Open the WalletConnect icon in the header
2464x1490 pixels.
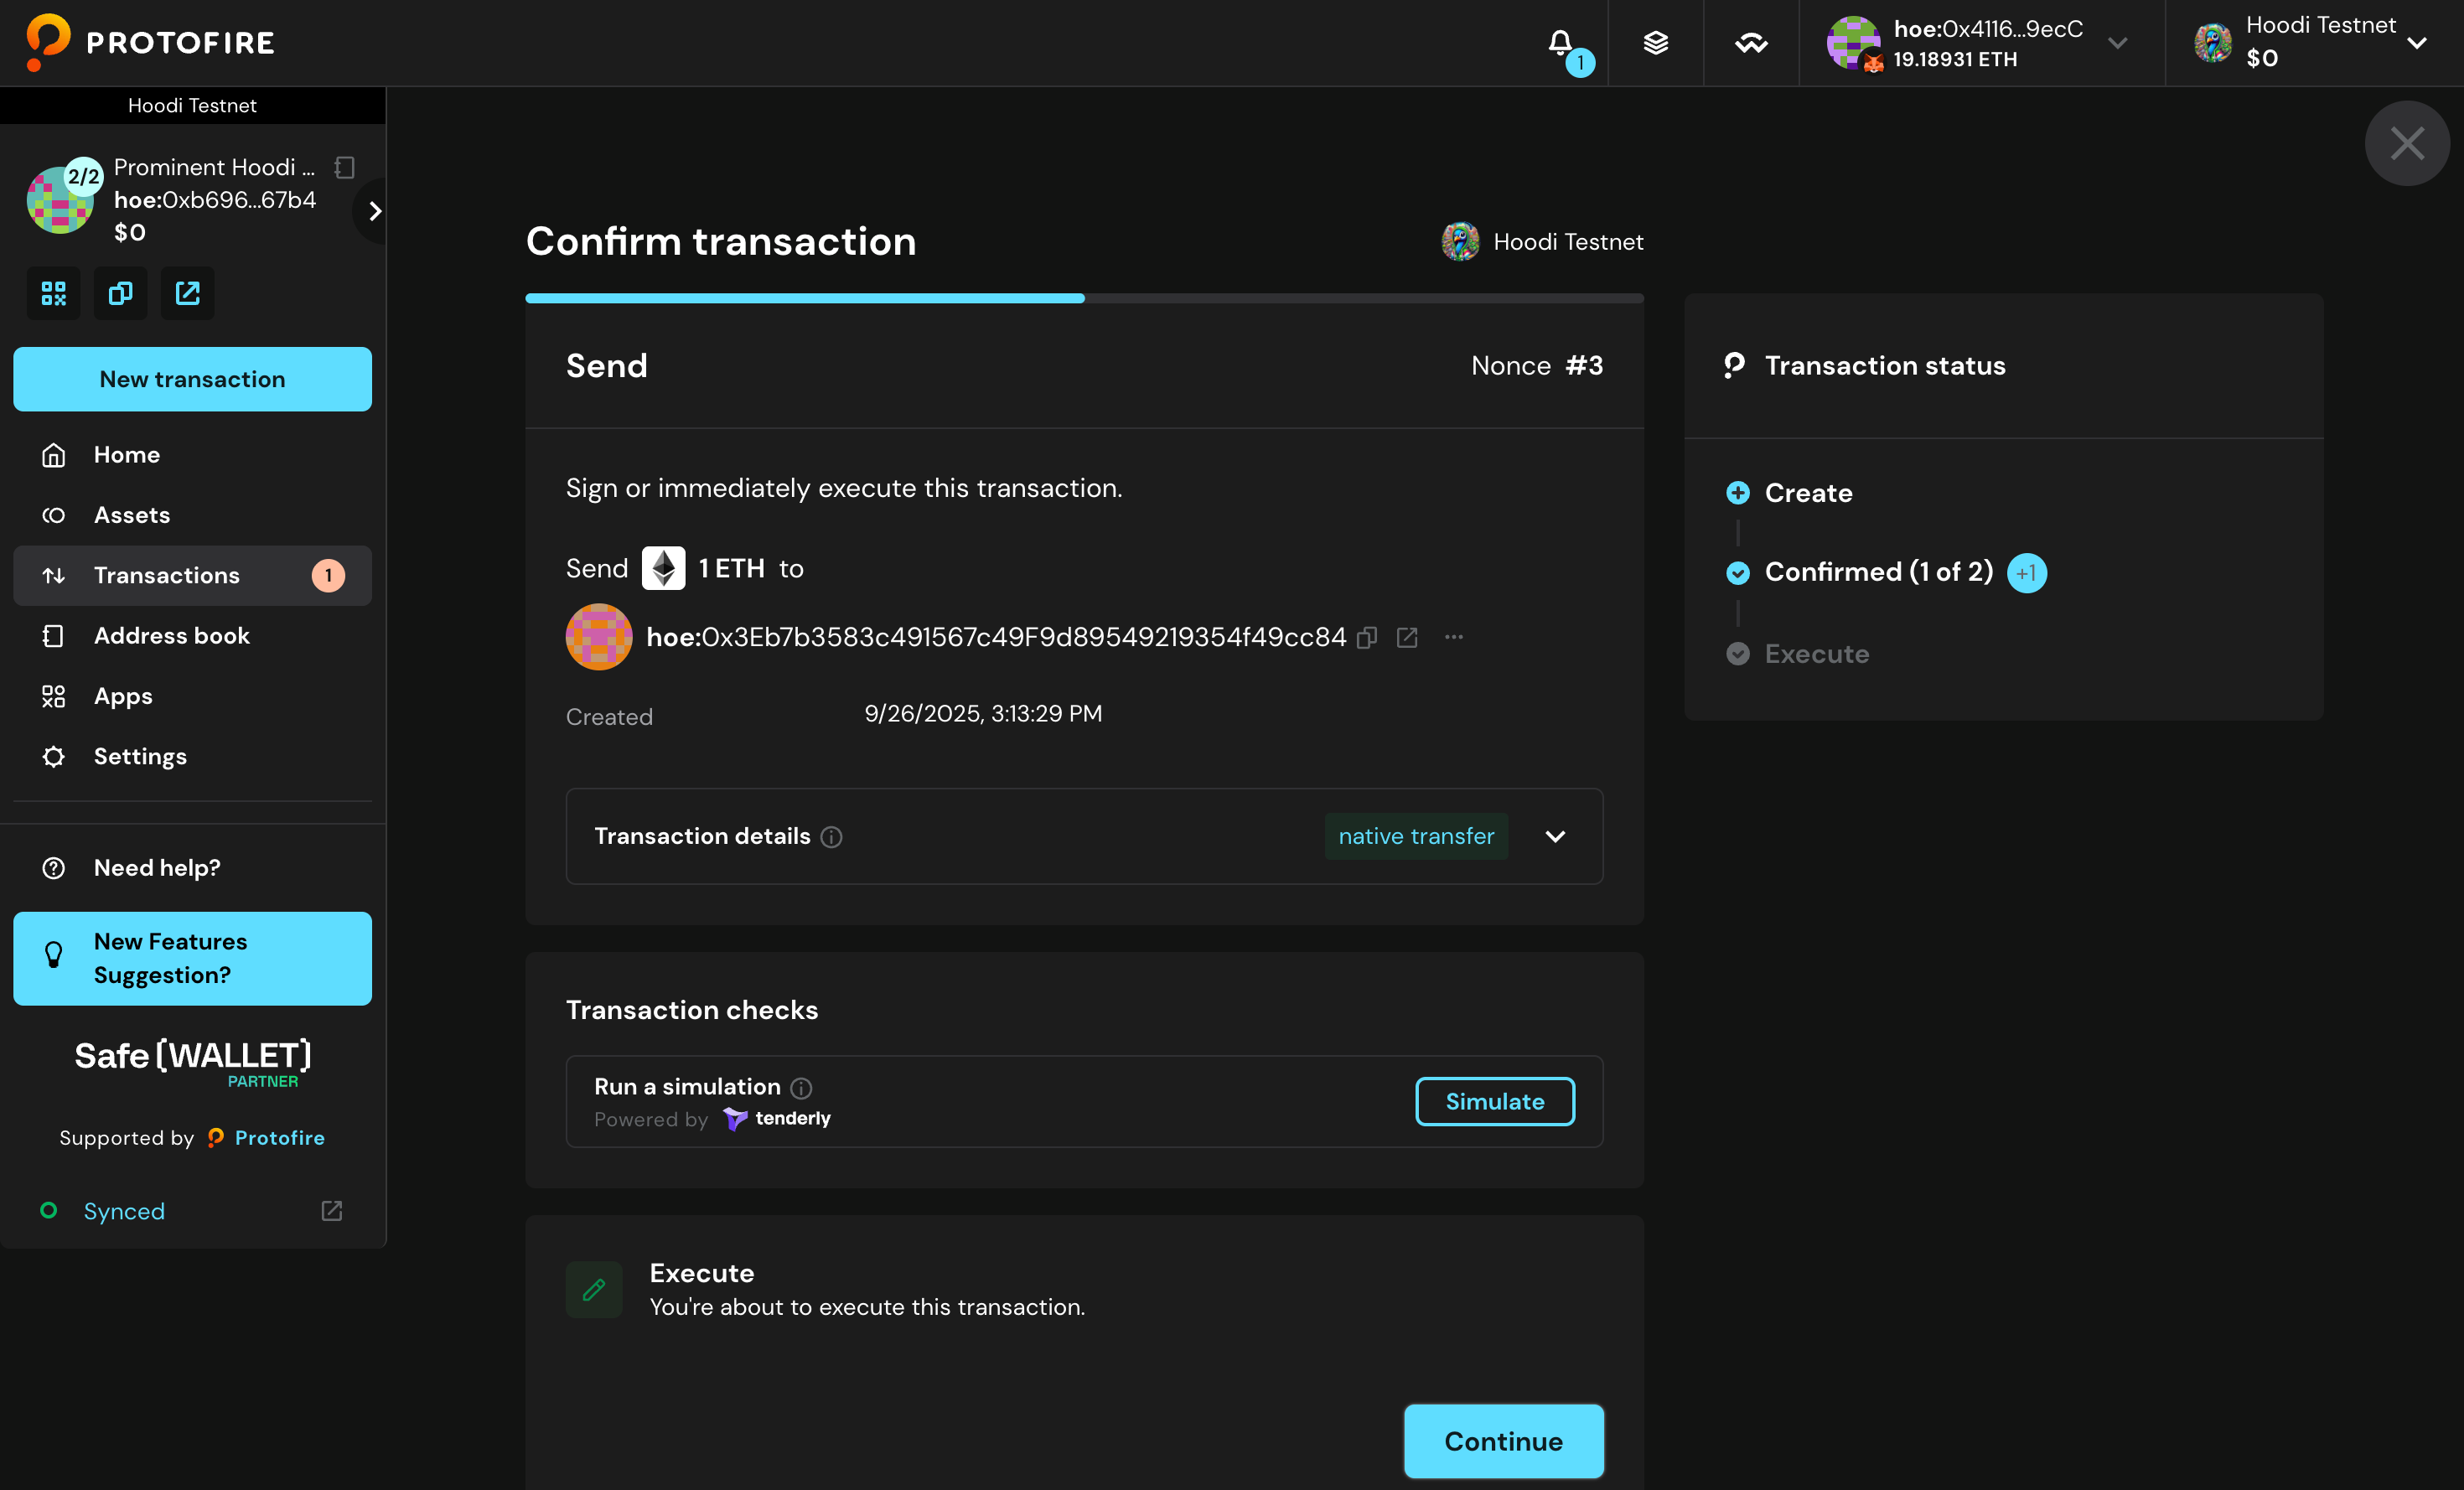[x=1750, y=42]
